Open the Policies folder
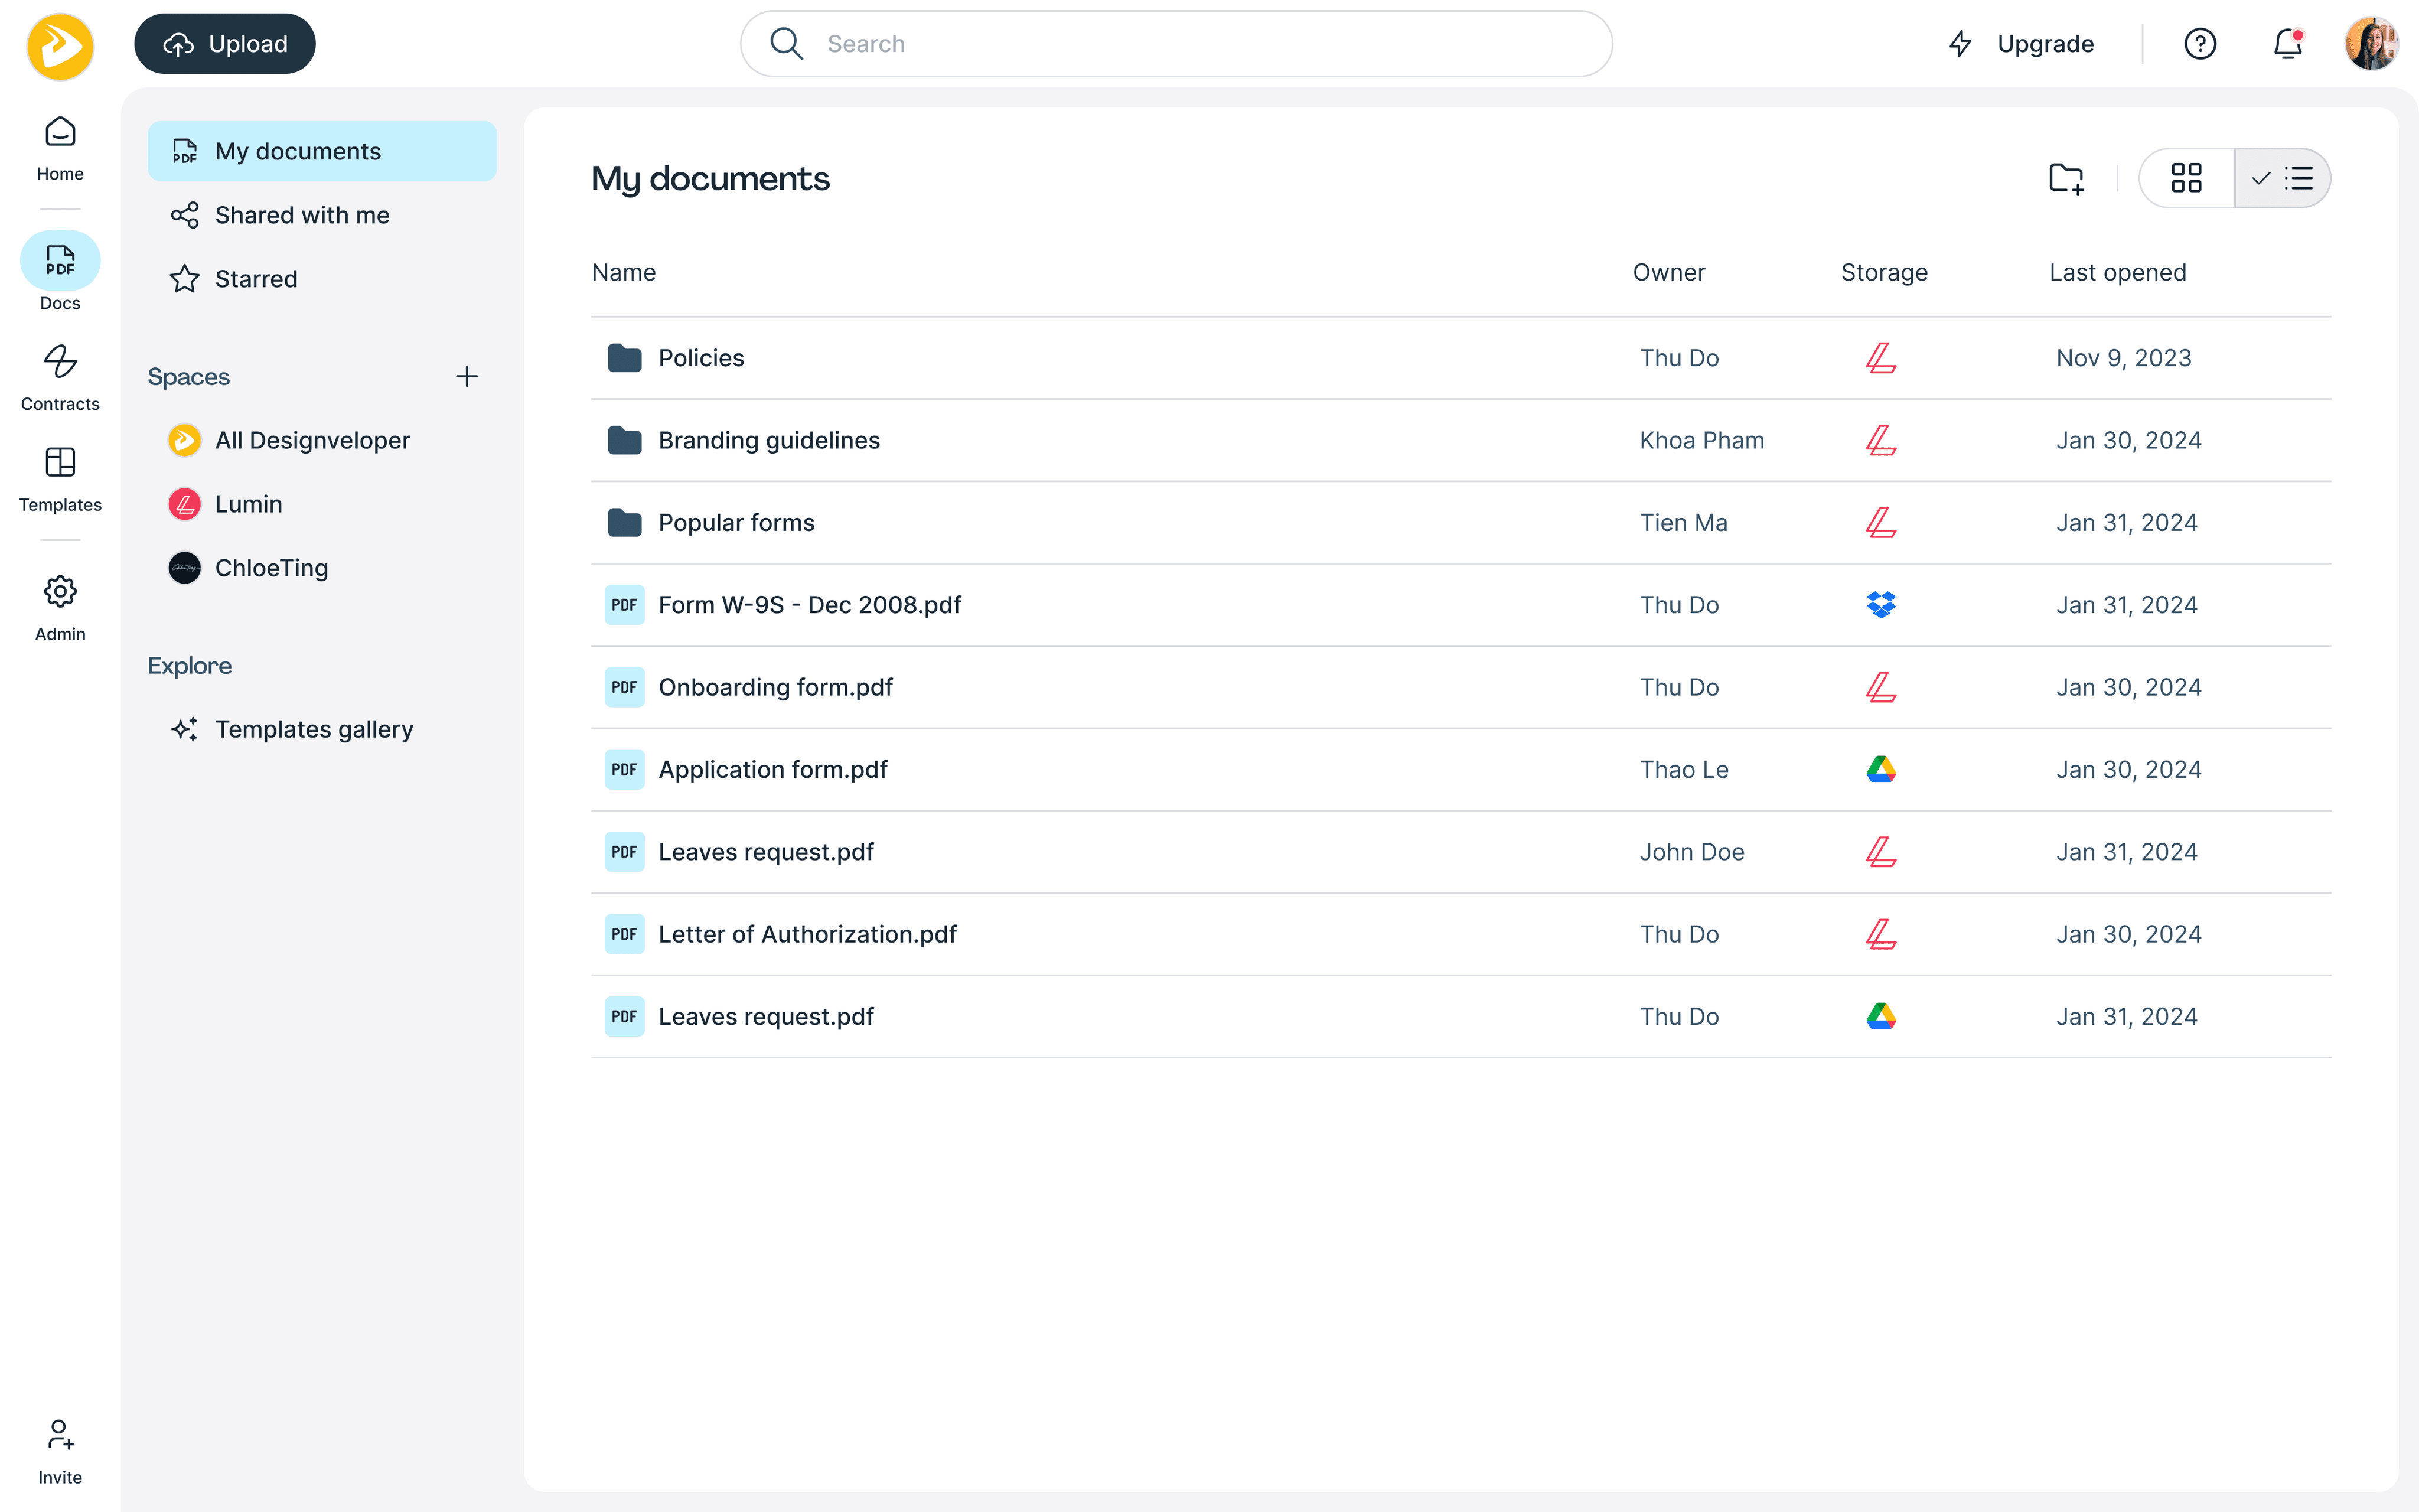The height and width of the screenshot is (1512, 2419). 700,358
